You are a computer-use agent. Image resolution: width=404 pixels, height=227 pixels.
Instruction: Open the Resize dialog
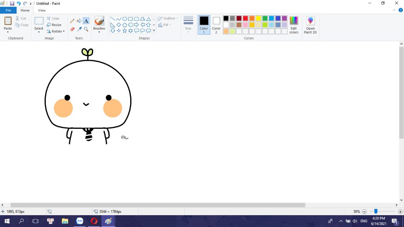click(x=54, y=25)
